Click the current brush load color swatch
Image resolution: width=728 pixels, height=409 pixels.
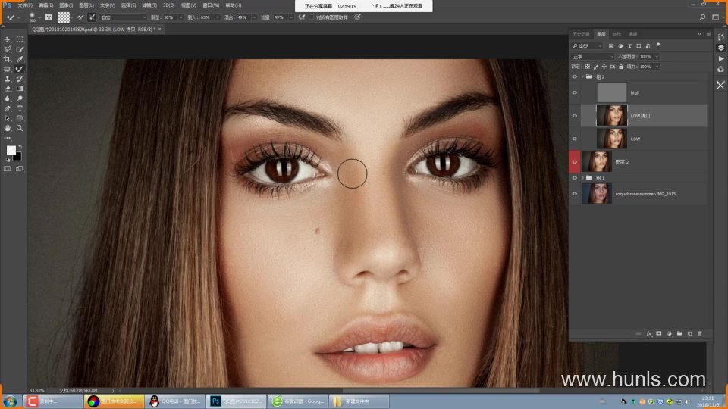[x=64, y=17]
